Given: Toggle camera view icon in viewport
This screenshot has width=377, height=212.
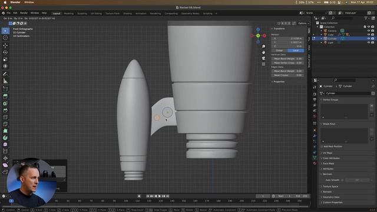Looking at the screenshot, I should point(263,58).
